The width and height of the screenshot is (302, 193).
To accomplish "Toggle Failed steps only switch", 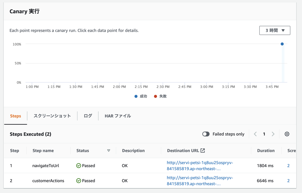I will pos(206,134).
